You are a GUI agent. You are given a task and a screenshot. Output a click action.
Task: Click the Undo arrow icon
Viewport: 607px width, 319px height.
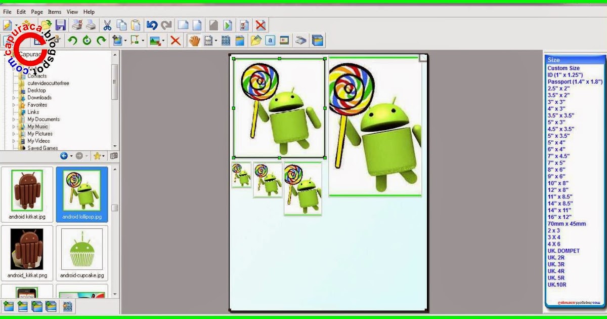[153, 24]
